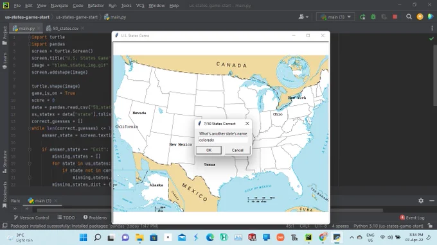The image size is (437, 245).
Task: Start debugging with the green bug icon
Action: 373,17
